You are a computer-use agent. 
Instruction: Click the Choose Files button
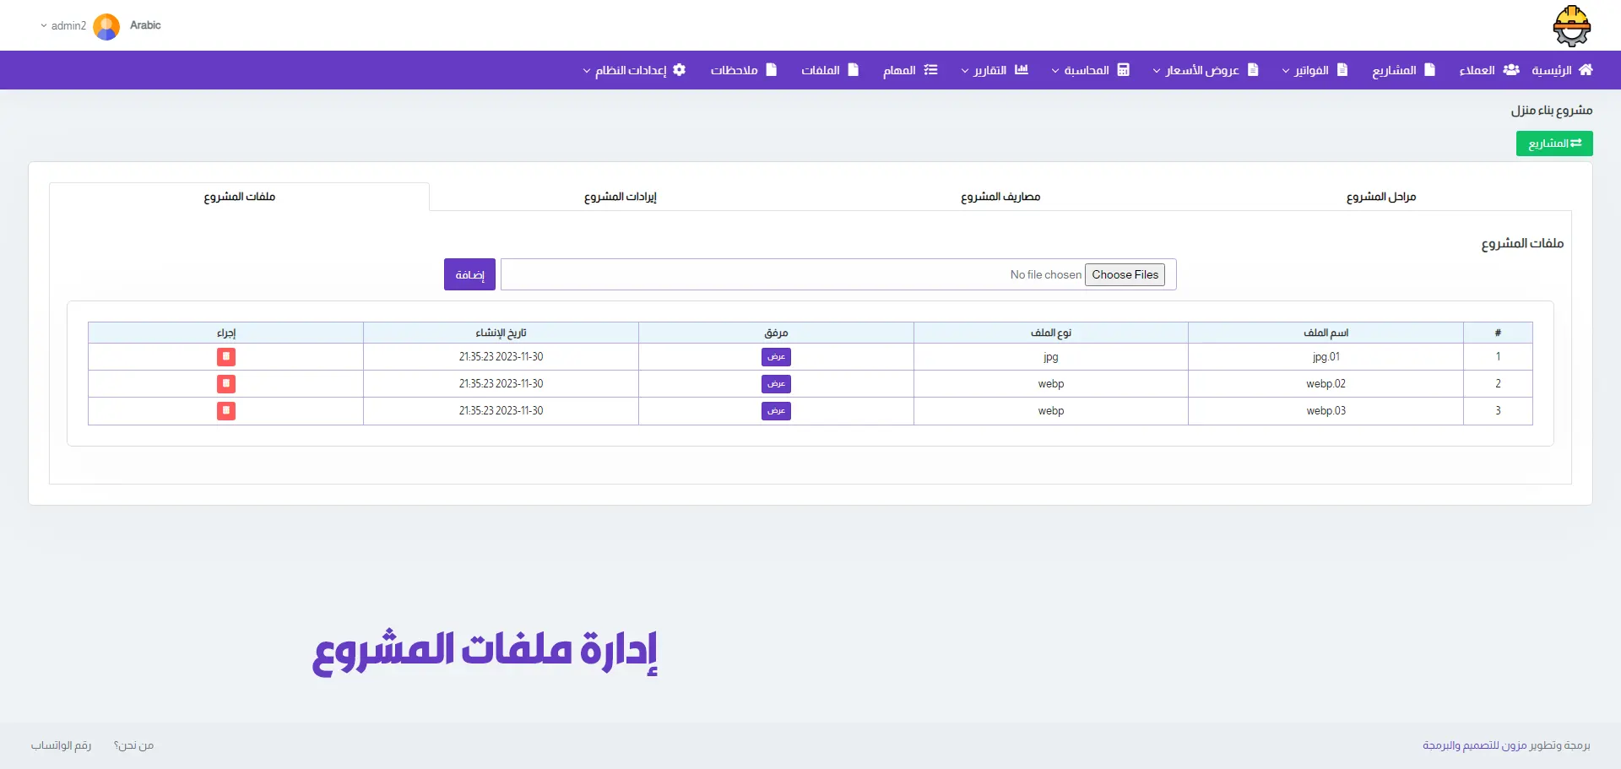pyautogui.click(x=1125, y=274)
